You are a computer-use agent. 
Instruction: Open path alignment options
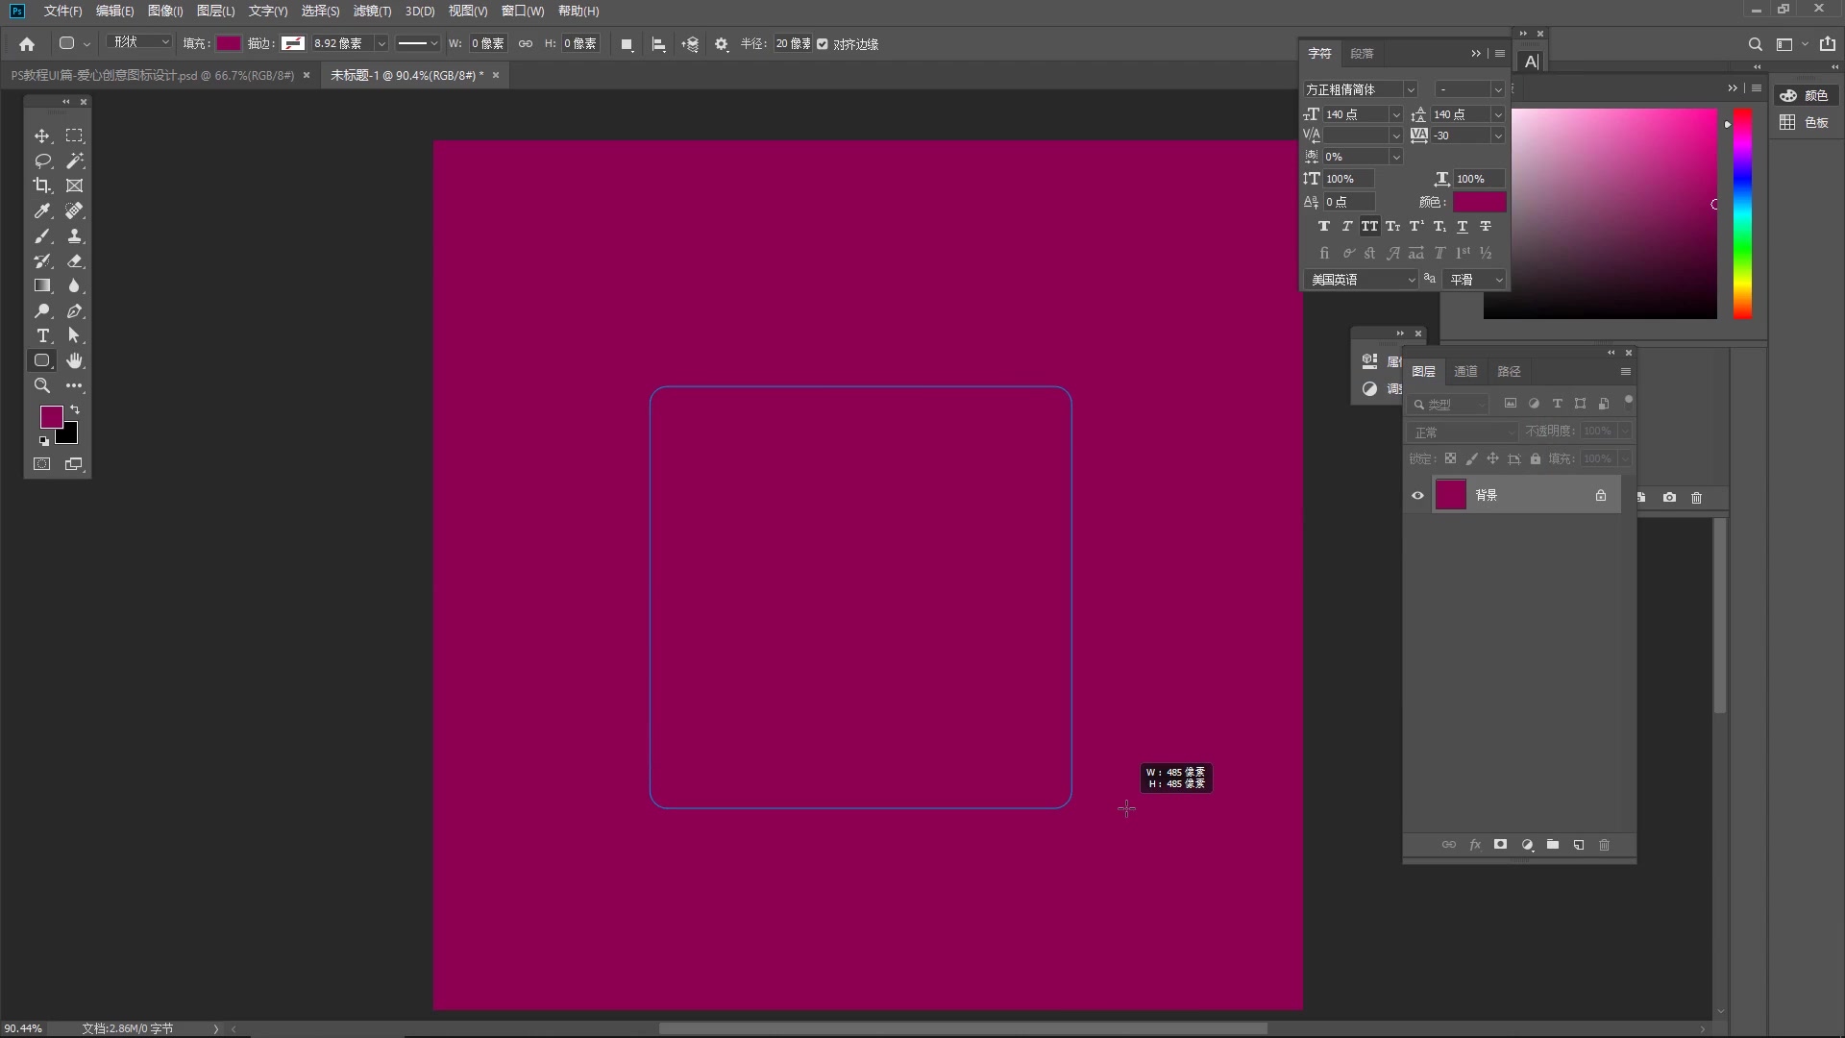tap(658, 44)
